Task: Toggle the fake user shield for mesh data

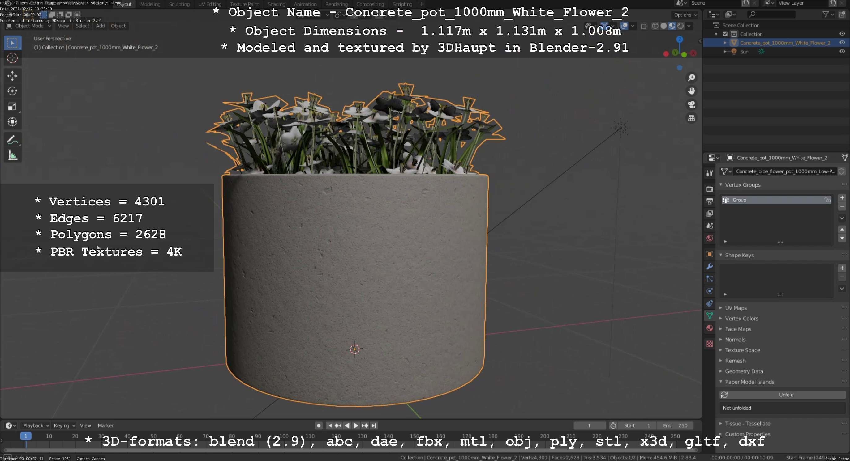Action: 842,171
